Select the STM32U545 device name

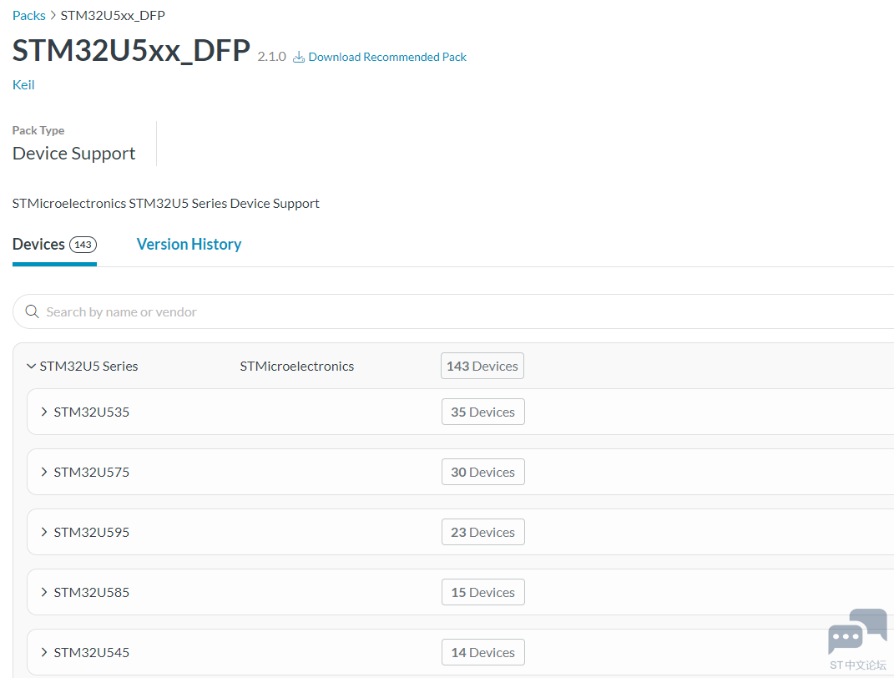[92, 652]
